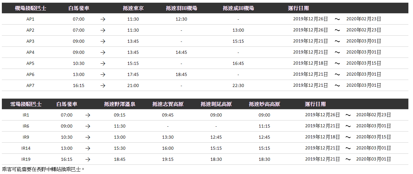Select the AP2 bus label

tap(30, 30)
